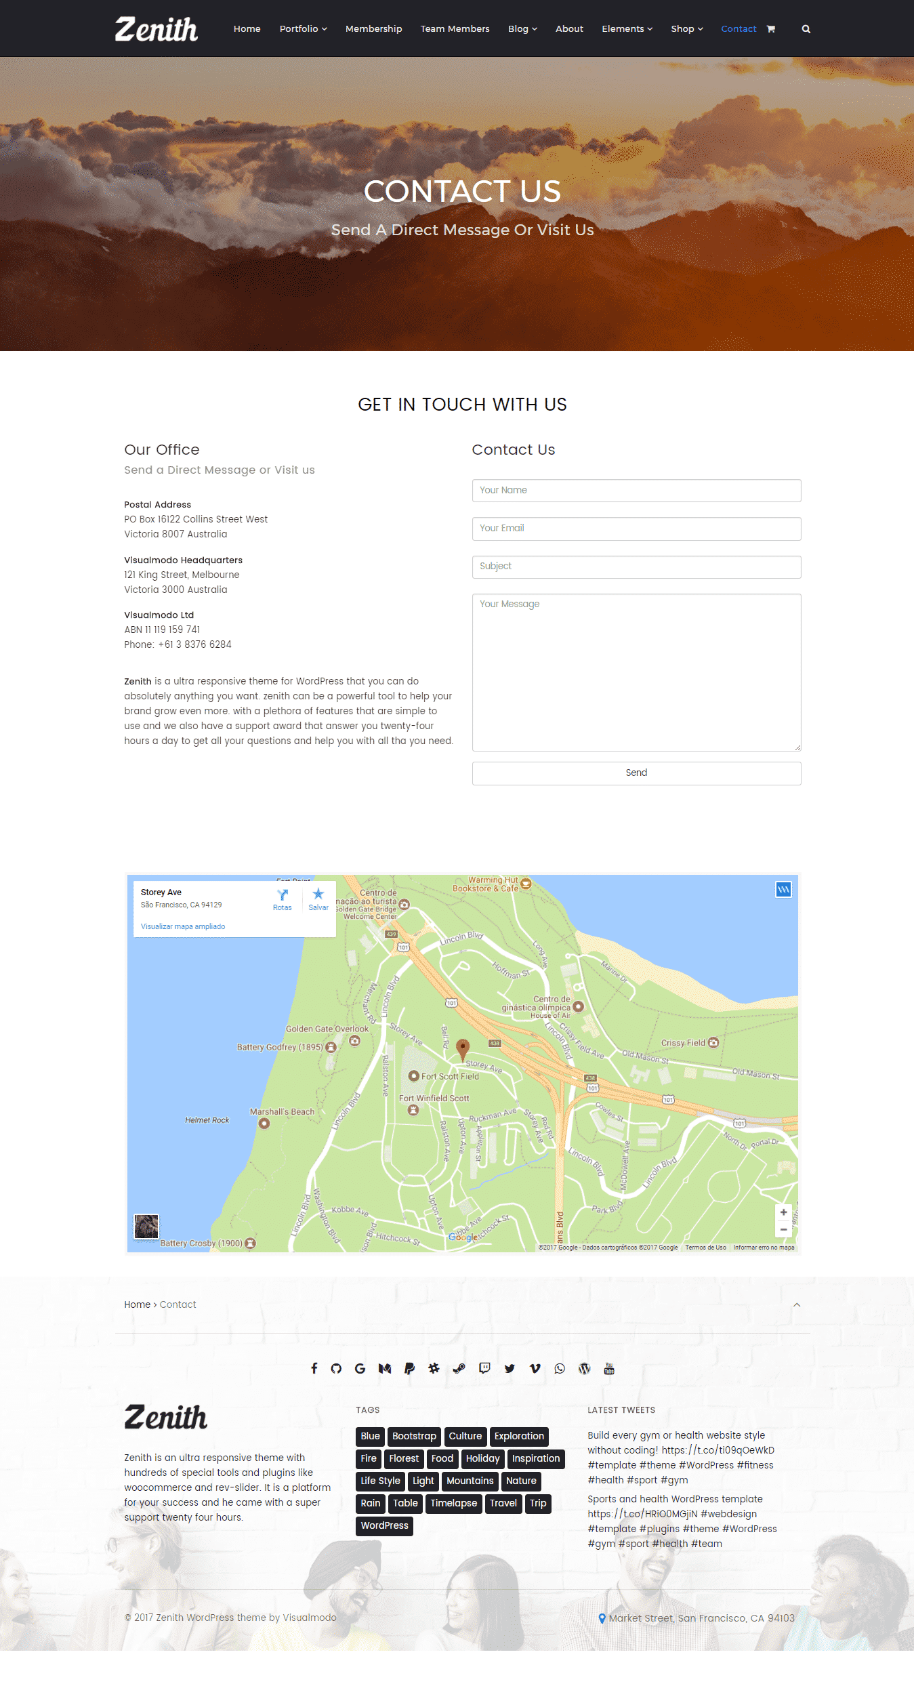914x1707 pixels.
Task: Click the Crissy Field map marker
Action: pyautogui.click(x=713, y=1043)
